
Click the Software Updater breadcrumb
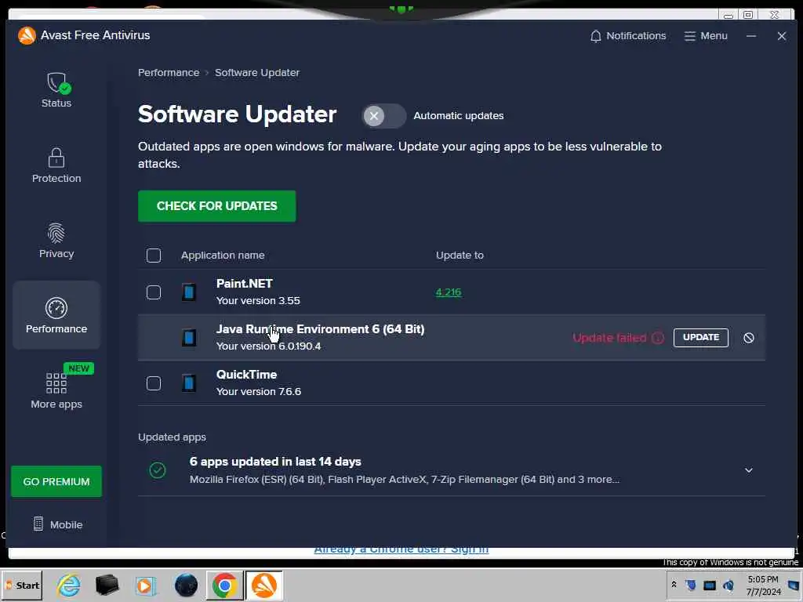257,73
